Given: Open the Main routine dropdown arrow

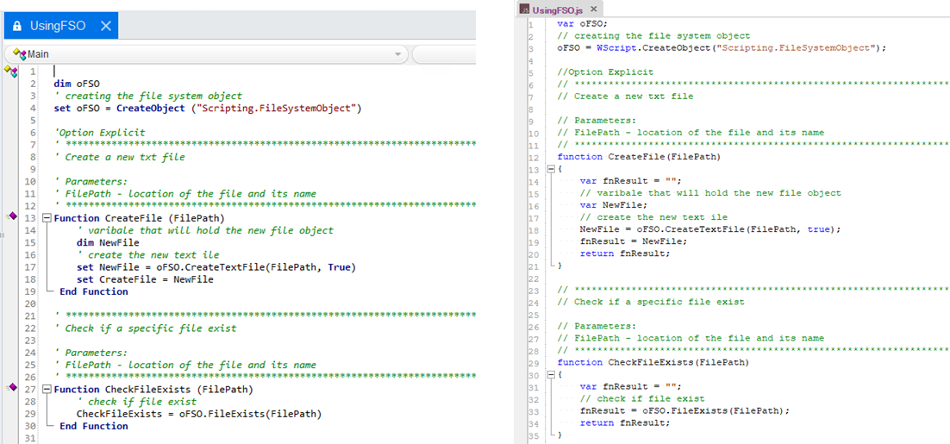Looking at the screenshot, I should click(397, 54).
